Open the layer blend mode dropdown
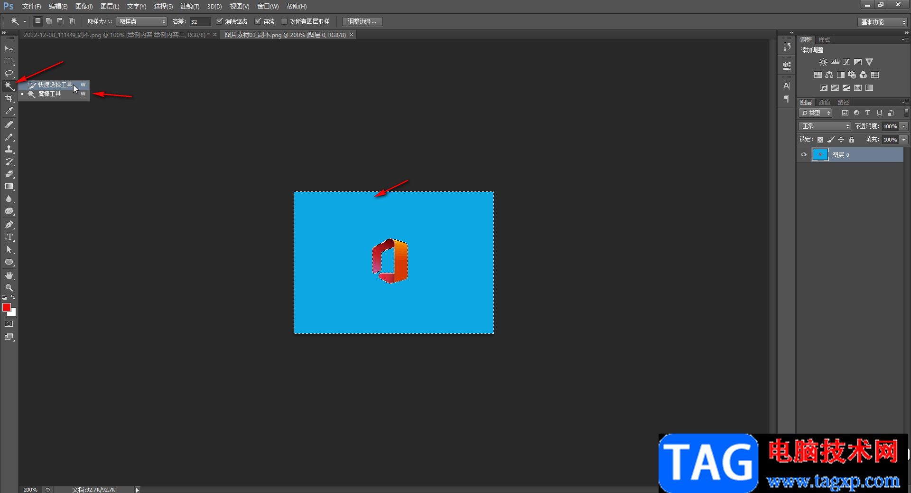This screenshot has width=911, height=493. [x=825, y=126]
